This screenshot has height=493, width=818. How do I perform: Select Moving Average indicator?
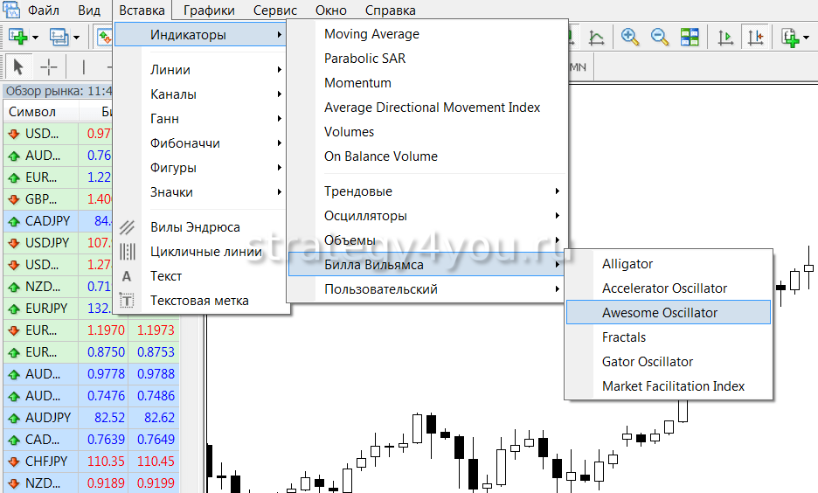pyautogui.click(x=371, y=34)
